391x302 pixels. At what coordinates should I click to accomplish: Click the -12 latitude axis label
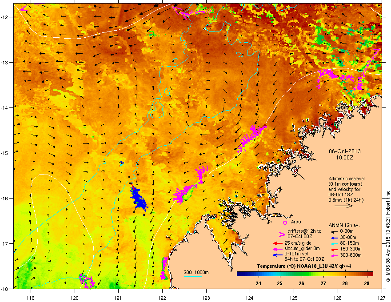point(4,17)
